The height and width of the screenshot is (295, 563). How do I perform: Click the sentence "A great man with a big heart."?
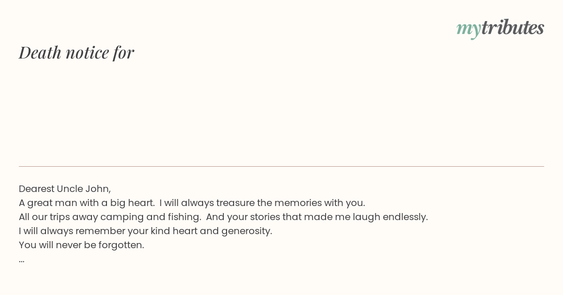[87, 203]
